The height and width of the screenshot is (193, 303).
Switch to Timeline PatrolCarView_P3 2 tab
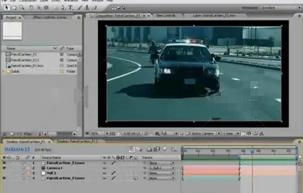pyautogui.click(x=77, y=141)
